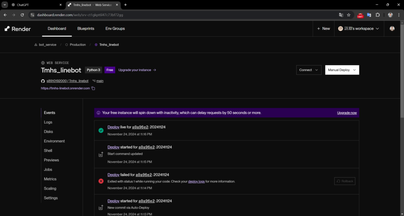Open https://tmhs-linebot.onrender.com link

click(65, 88)
